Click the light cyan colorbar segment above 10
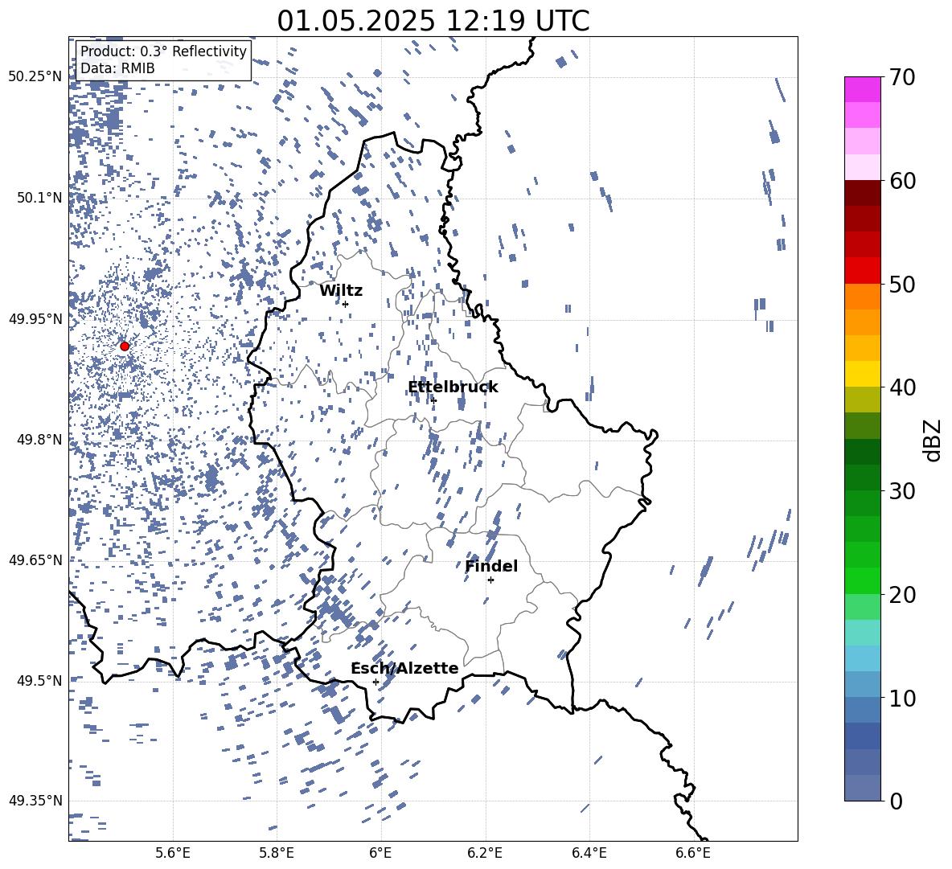This screenshot has height=869, width=952. pos(862,658)
